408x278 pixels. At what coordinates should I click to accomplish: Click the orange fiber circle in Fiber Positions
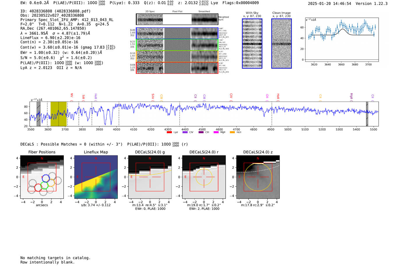[x=51, y=183]
